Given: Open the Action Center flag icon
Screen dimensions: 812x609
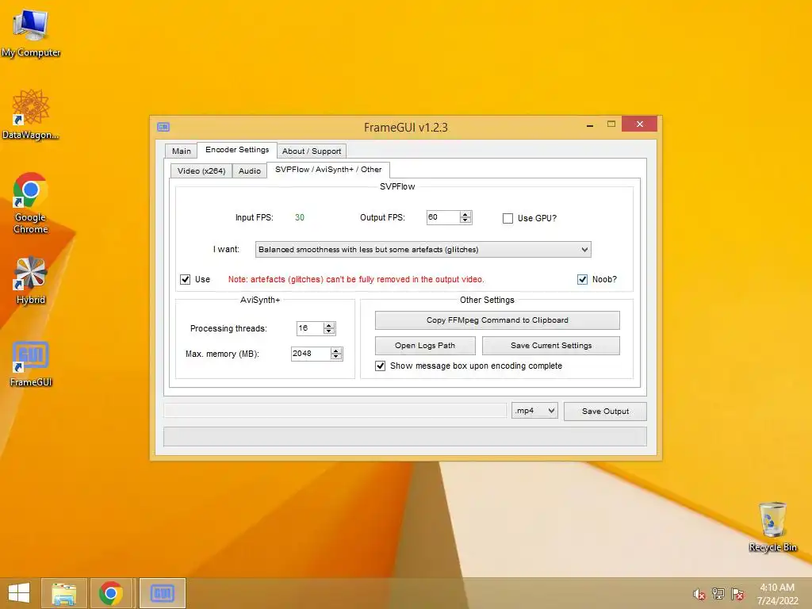Looking at the screenshot, I should pyautogui.click(x=737, y=594).
